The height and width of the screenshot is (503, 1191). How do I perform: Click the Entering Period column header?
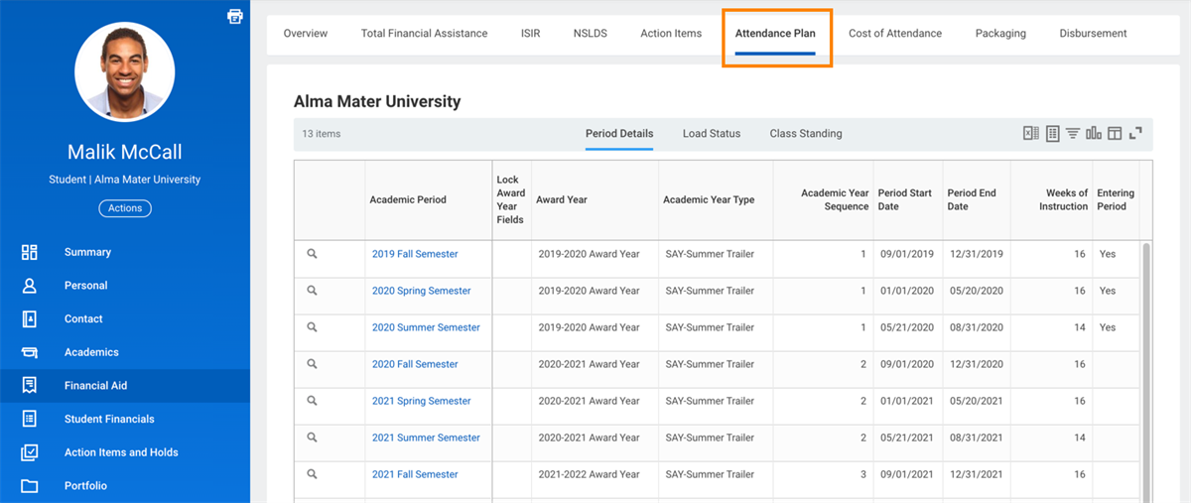tap(1116, 199)
